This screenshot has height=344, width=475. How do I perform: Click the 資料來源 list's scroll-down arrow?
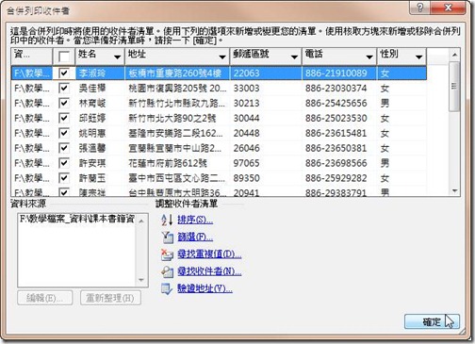pos(141,280)
